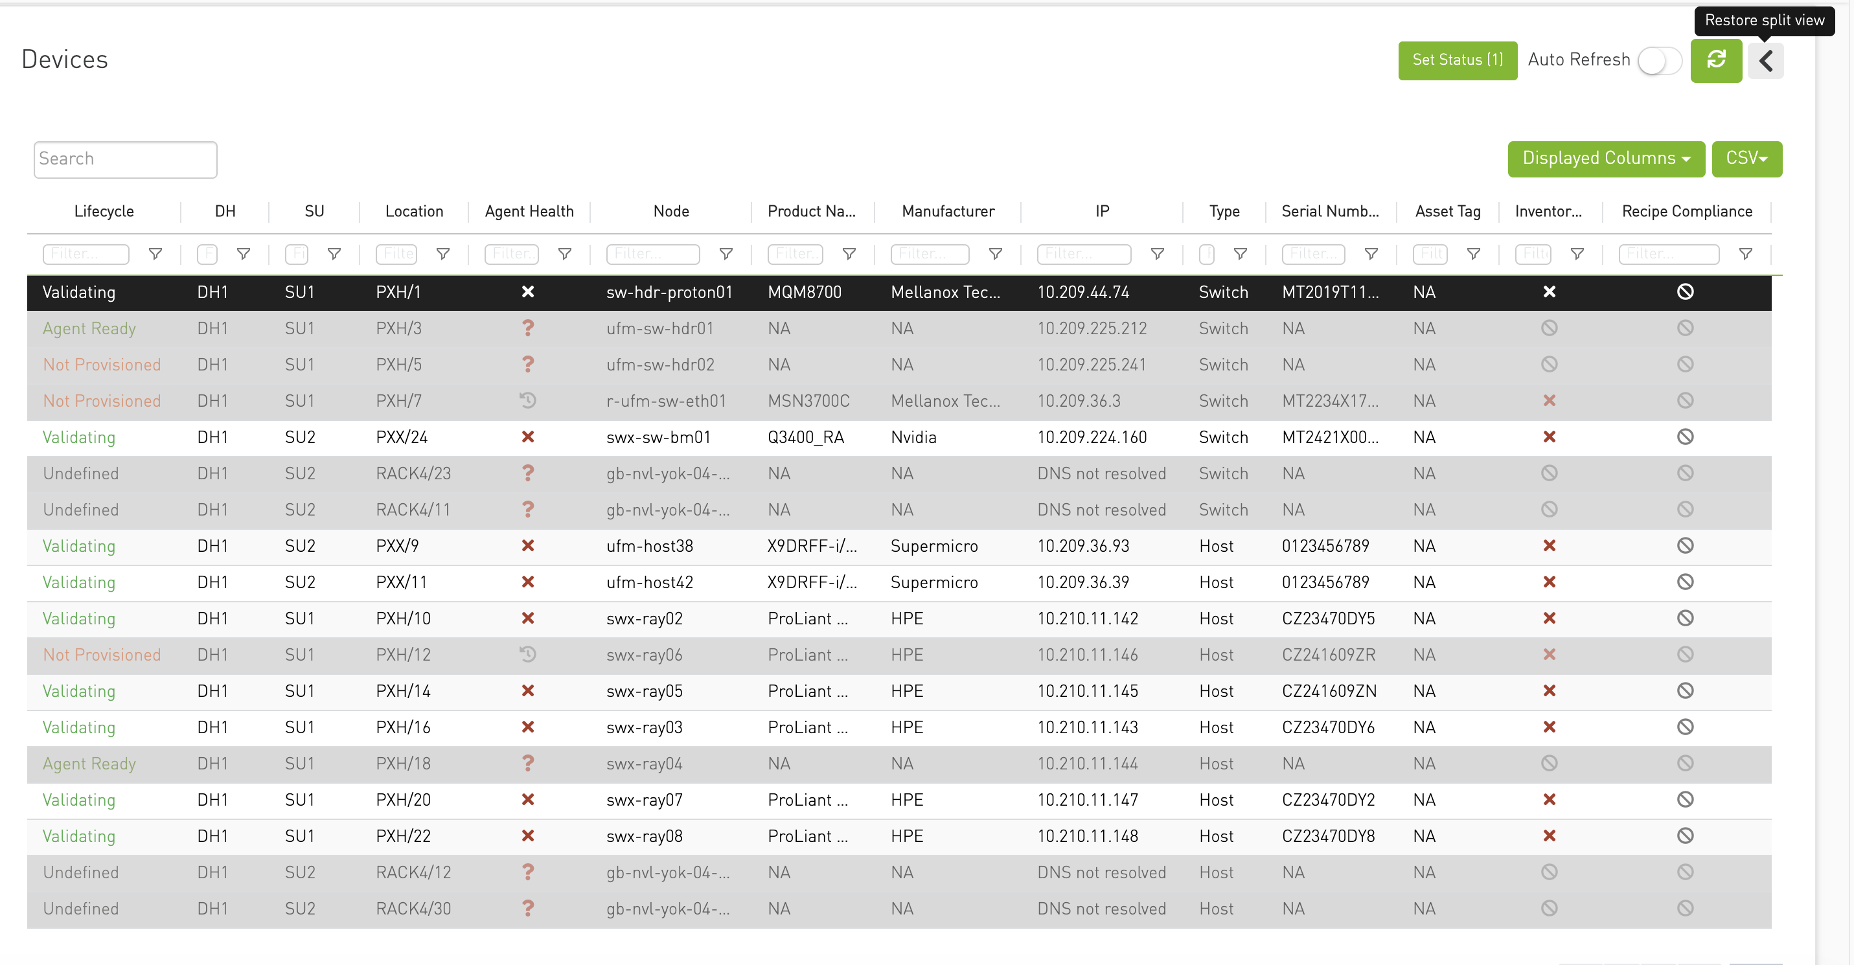Click IP address 10.209.224.160
Image resolution: width=1854 pixels, height=965 pixels.
[x=1092, y=437]
